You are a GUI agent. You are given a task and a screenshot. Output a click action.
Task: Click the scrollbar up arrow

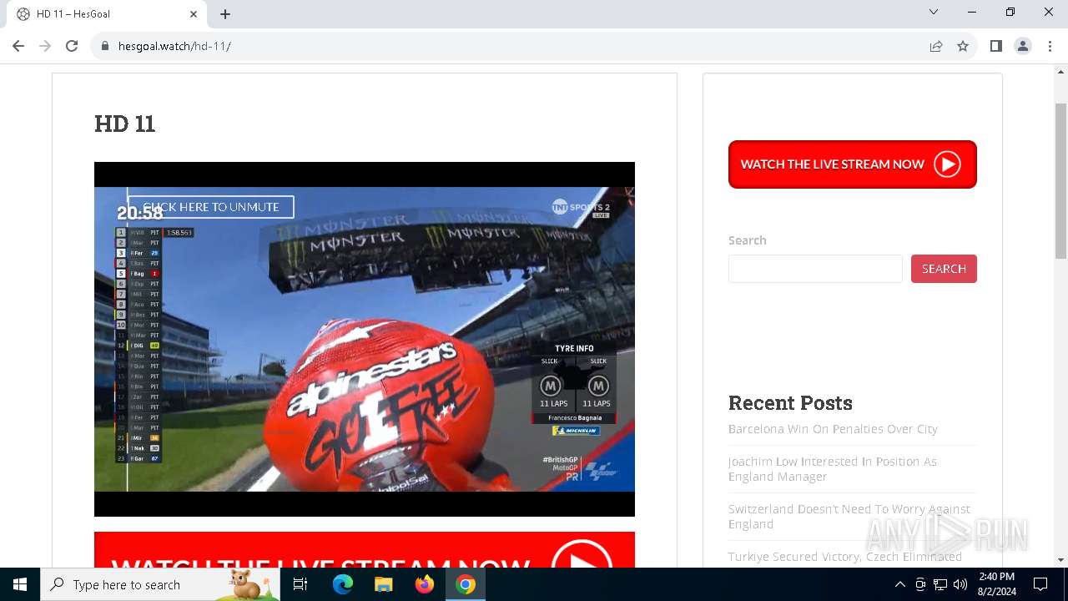point(1060,73)
